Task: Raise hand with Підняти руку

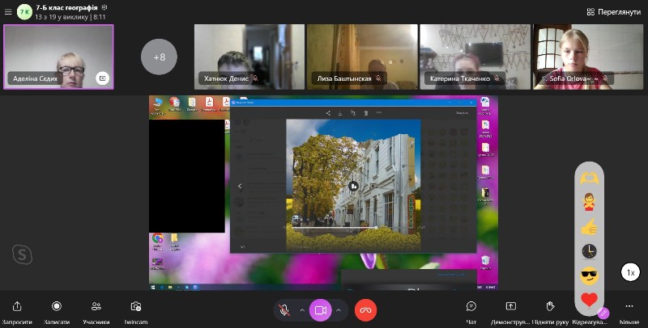Action: click(550, 307)
